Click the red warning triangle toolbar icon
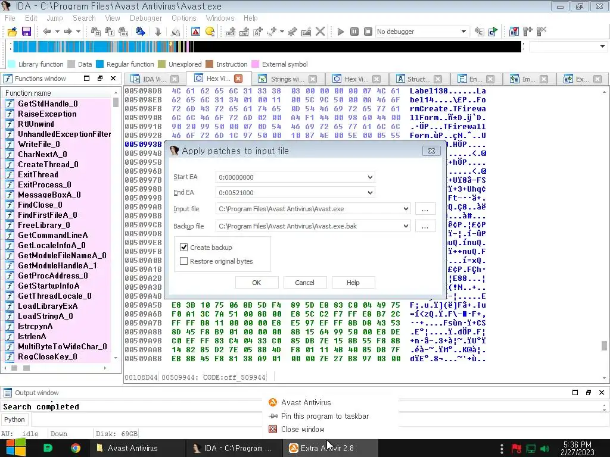 [195, 32]
